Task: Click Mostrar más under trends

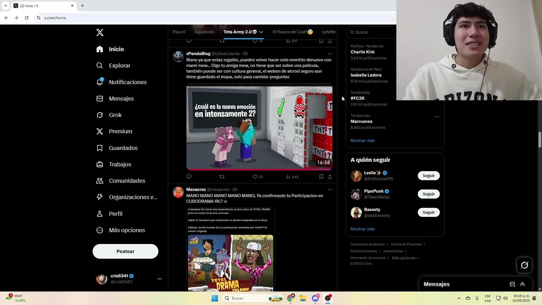Action: pyautogui.click(x=362, y=141)
